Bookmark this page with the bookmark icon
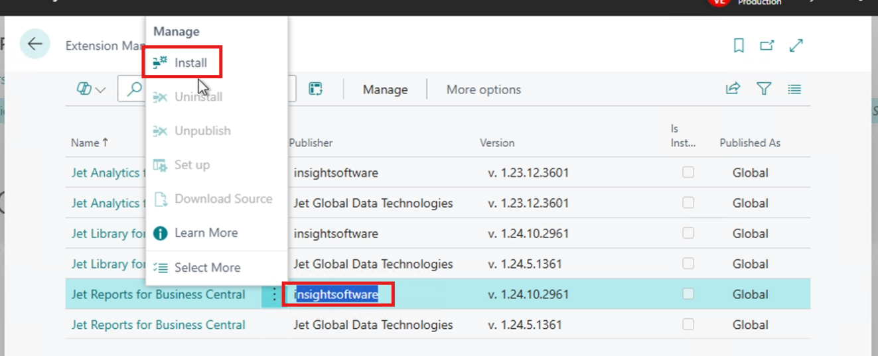Viewport: 878px width, 356px height. 739,45
